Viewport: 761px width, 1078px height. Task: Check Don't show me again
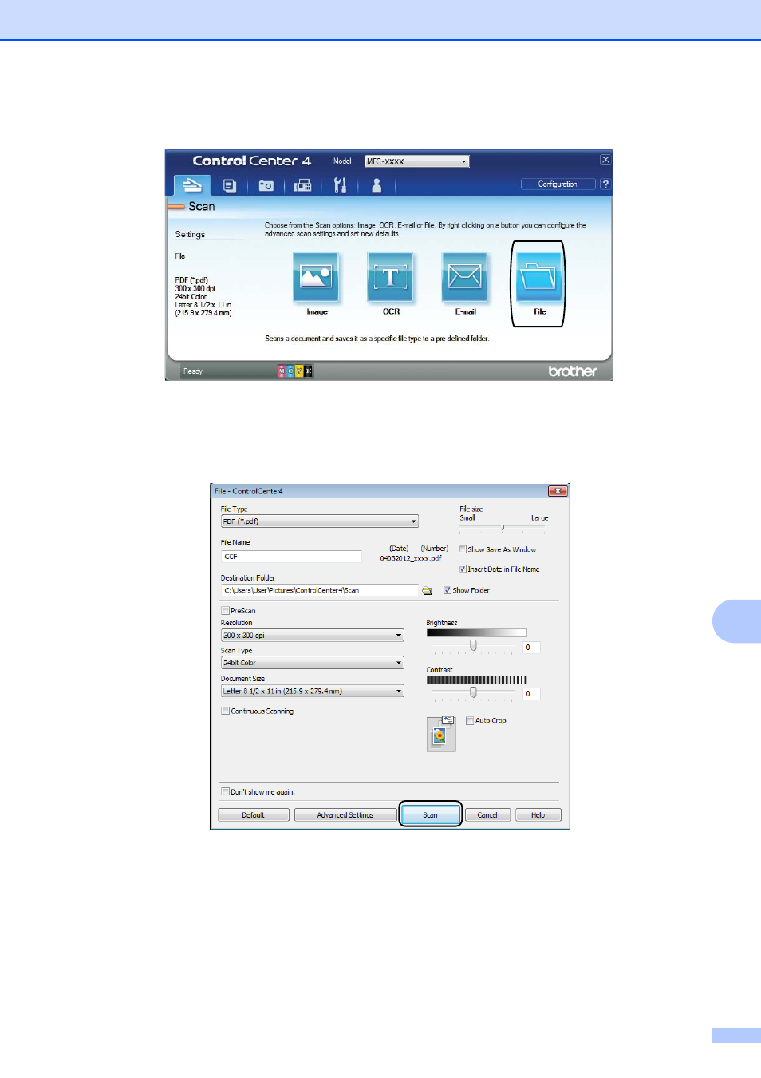(225, 792)
